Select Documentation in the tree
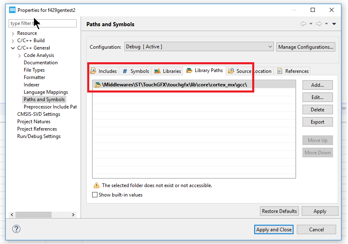 tap(41, 63)
